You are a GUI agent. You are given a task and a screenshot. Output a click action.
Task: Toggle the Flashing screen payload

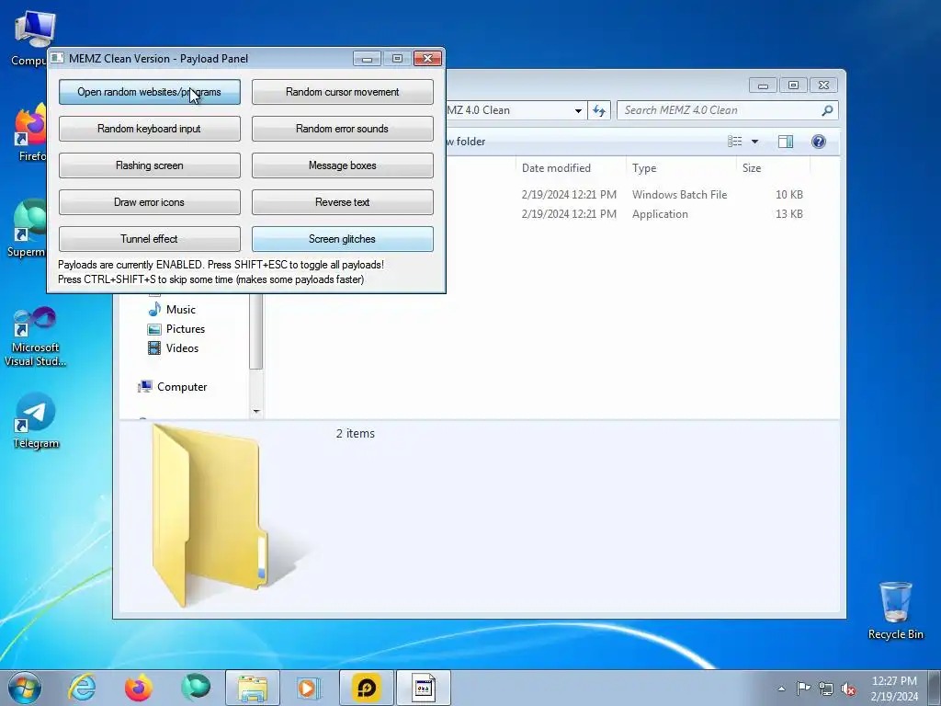pos(150,165)
